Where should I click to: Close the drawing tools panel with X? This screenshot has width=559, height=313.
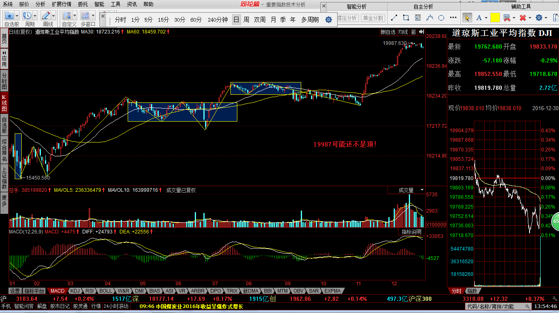[x=324, y=6]
